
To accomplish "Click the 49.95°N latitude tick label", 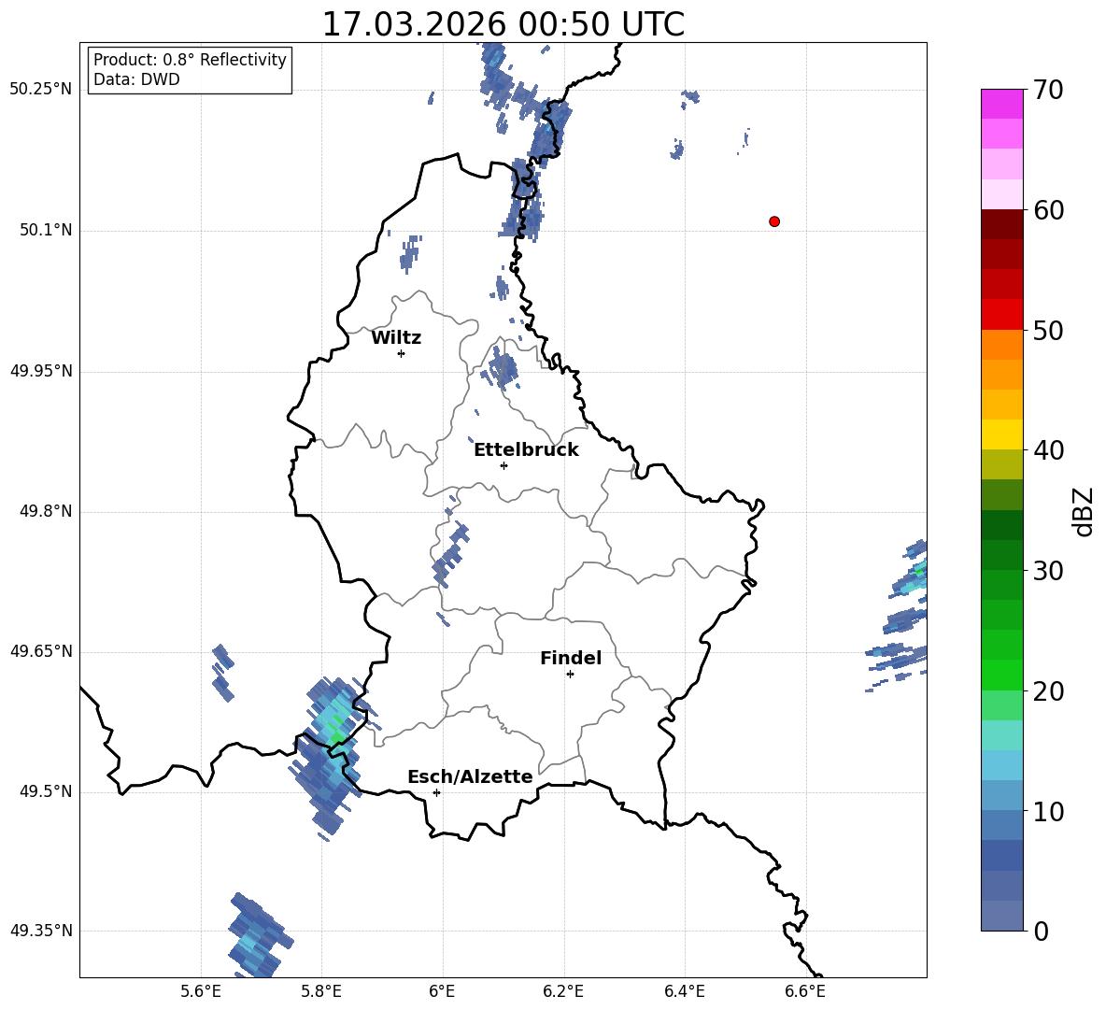I will coord(41,371).
